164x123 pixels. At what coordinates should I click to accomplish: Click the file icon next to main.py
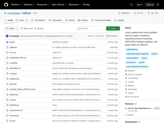click(7, 100)
